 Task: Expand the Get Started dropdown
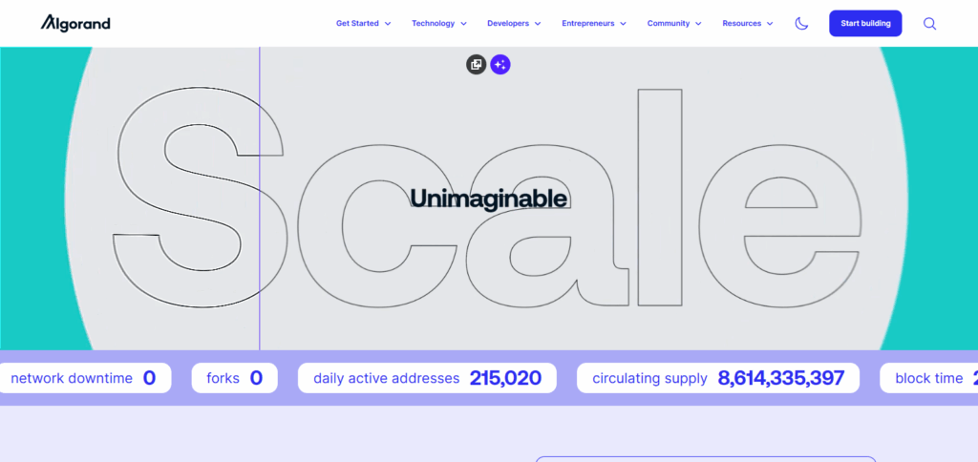point(363,23)
